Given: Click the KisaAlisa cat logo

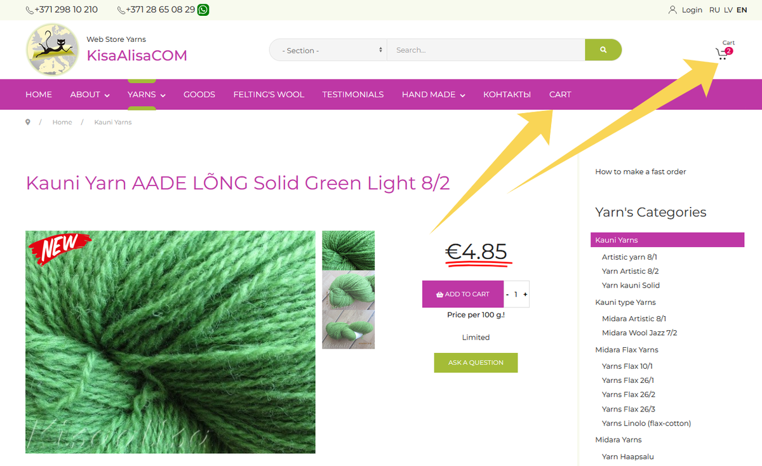Looking at the screenshot, I should point(52,50).
